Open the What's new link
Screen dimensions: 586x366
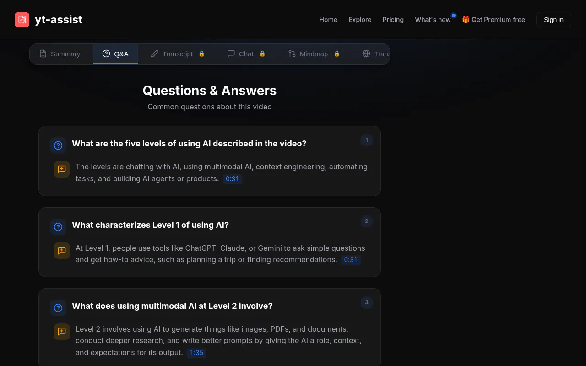[433, 20]
